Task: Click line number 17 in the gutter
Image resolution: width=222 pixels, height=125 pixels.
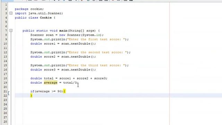Action: (5, 74)
